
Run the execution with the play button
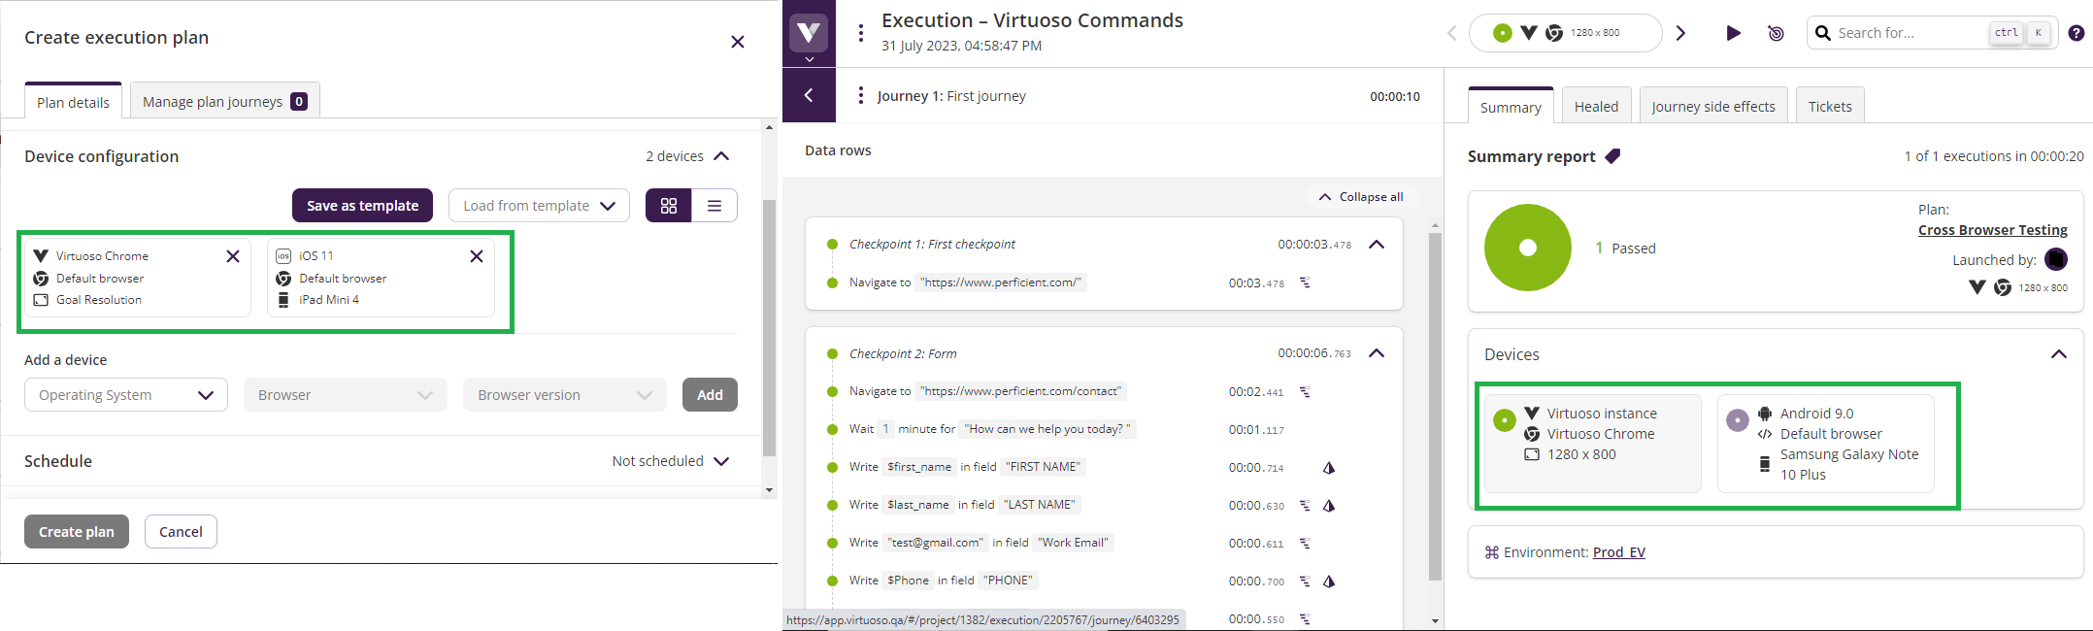pos(1733,33)
